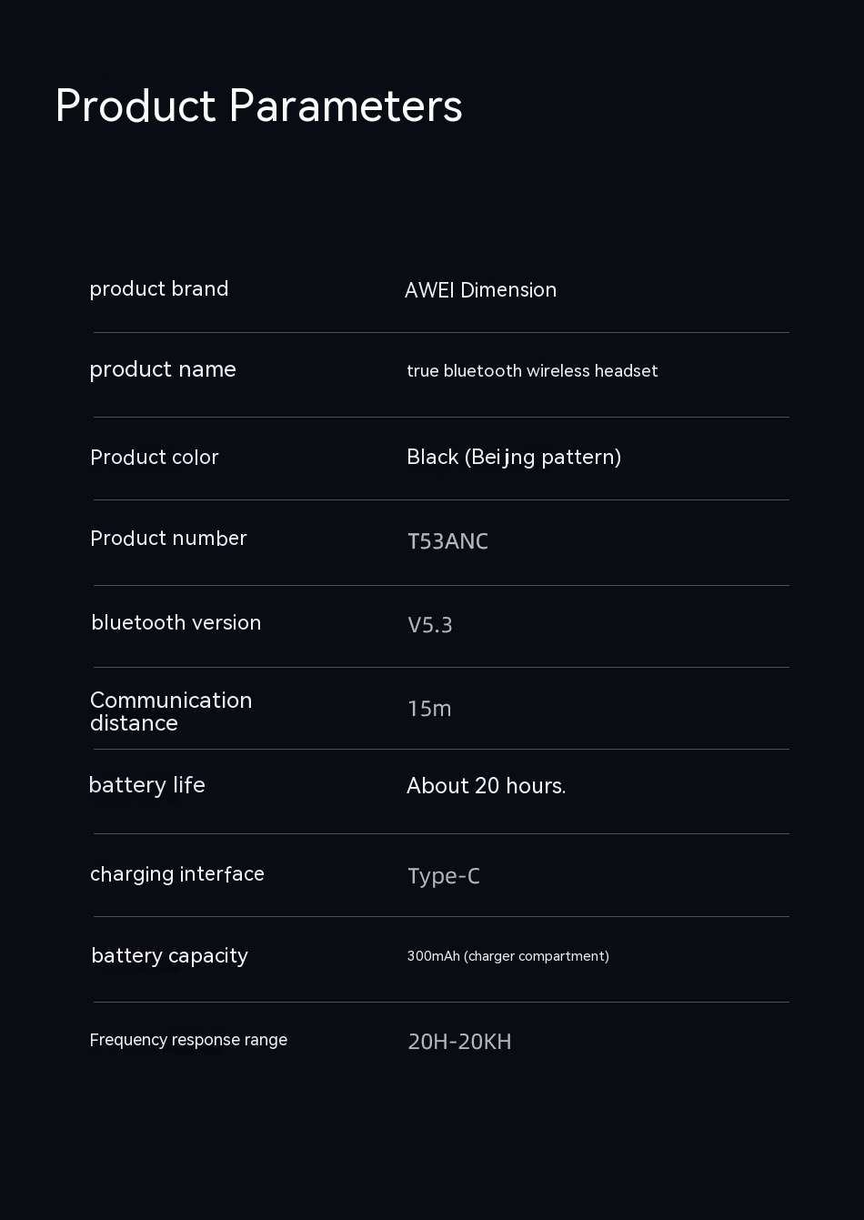This screenshot has width=864, height=1220.
Task: Click the About 20 hours value
Action: click(486, 786)
